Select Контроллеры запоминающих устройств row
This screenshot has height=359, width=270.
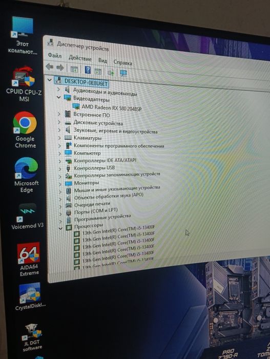[x=117, y=175]
